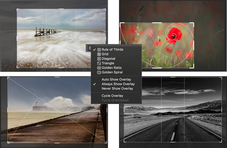This screenshot has height=148, width=227.
Task: Click the lighthouse in the triangle overlay photo
Action: pyautogui.click(x=37, y=104)
